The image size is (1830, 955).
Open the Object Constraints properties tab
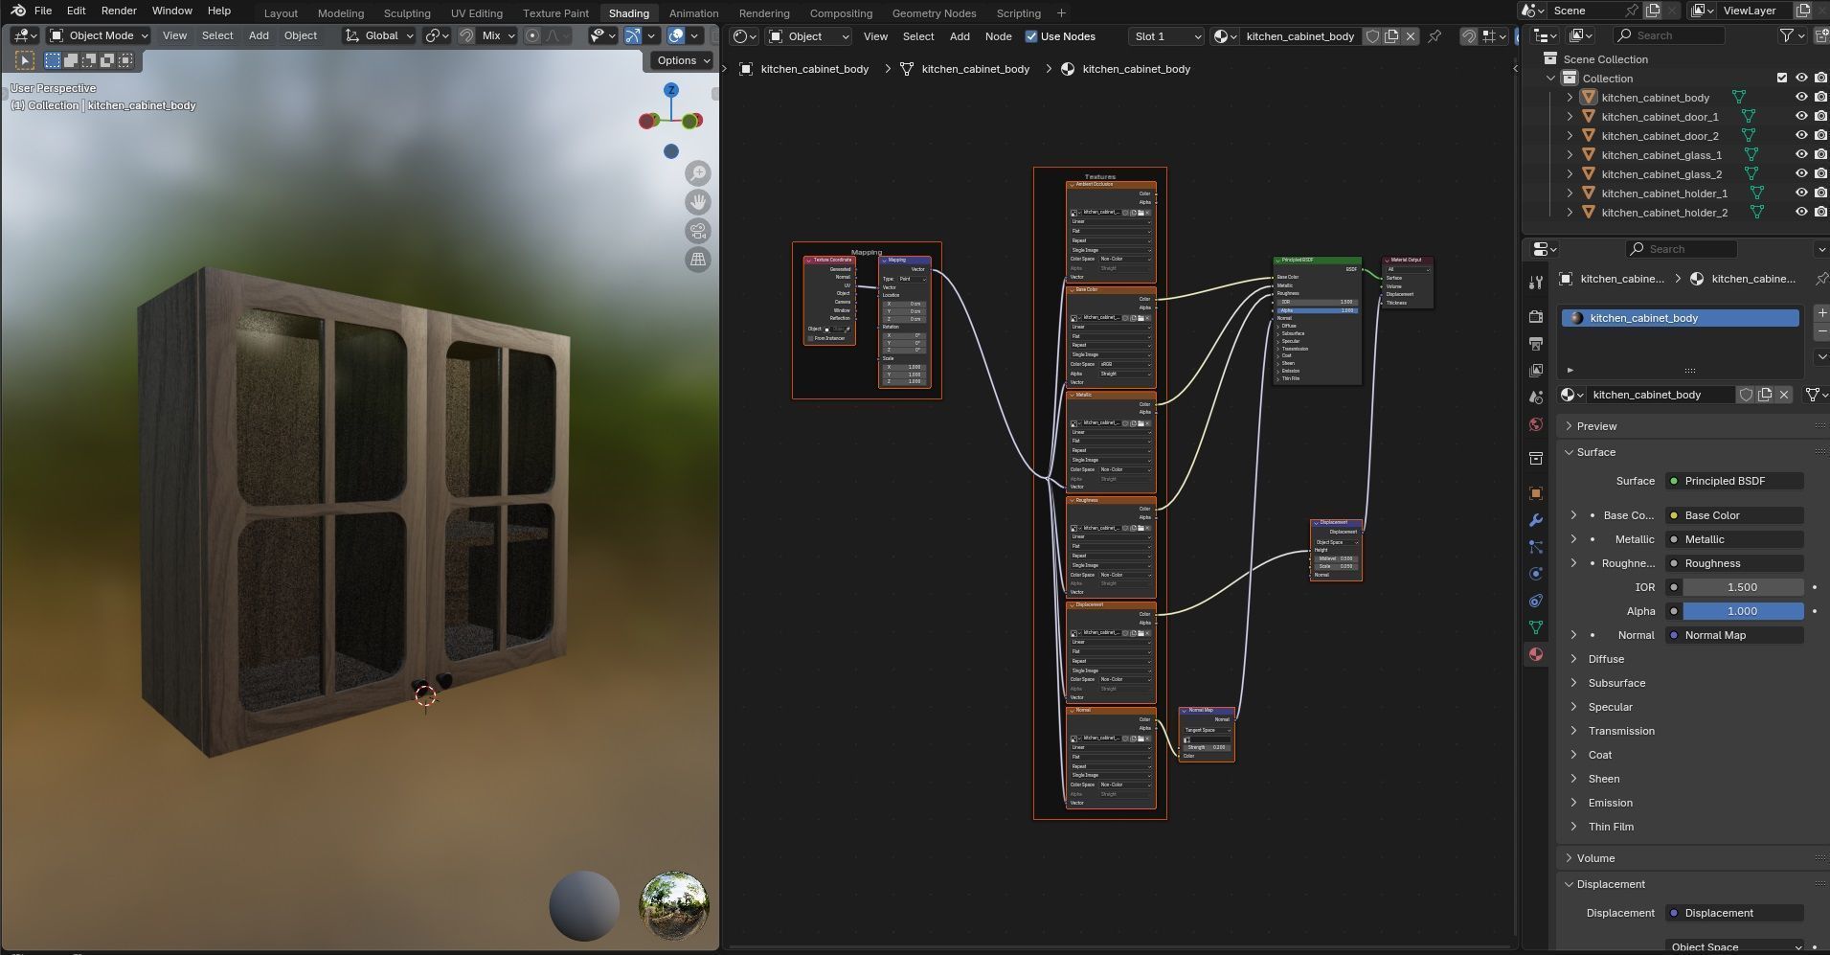(1536, 601)
